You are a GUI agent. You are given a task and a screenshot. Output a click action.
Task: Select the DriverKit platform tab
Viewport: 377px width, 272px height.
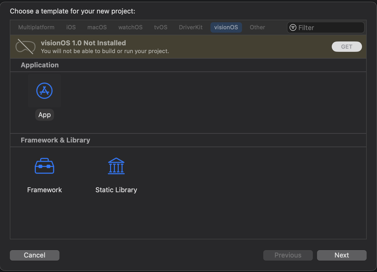[x=191, y=27]
